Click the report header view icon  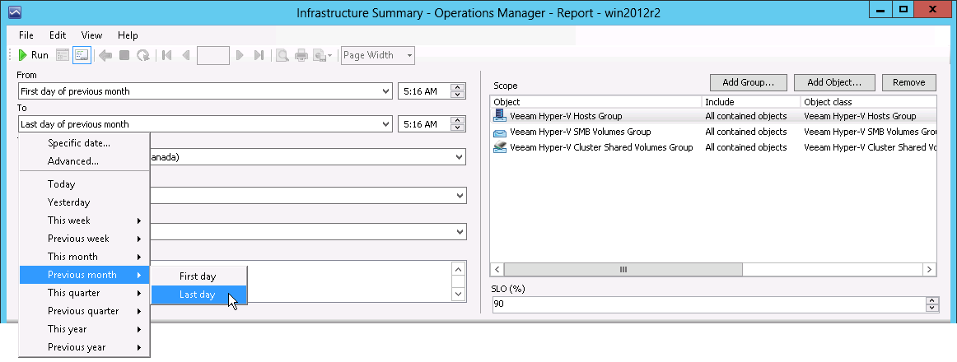click(63, 55)
